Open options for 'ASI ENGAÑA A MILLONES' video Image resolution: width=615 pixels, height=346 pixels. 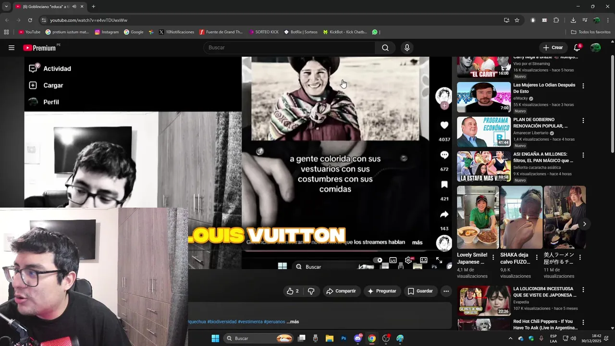(583, 155)
